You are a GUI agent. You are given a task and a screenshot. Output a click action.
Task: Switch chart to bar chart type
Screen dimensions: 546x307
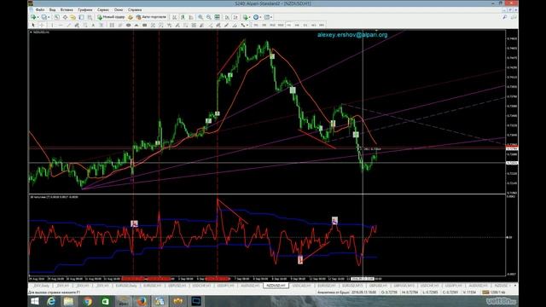[174, 17]
